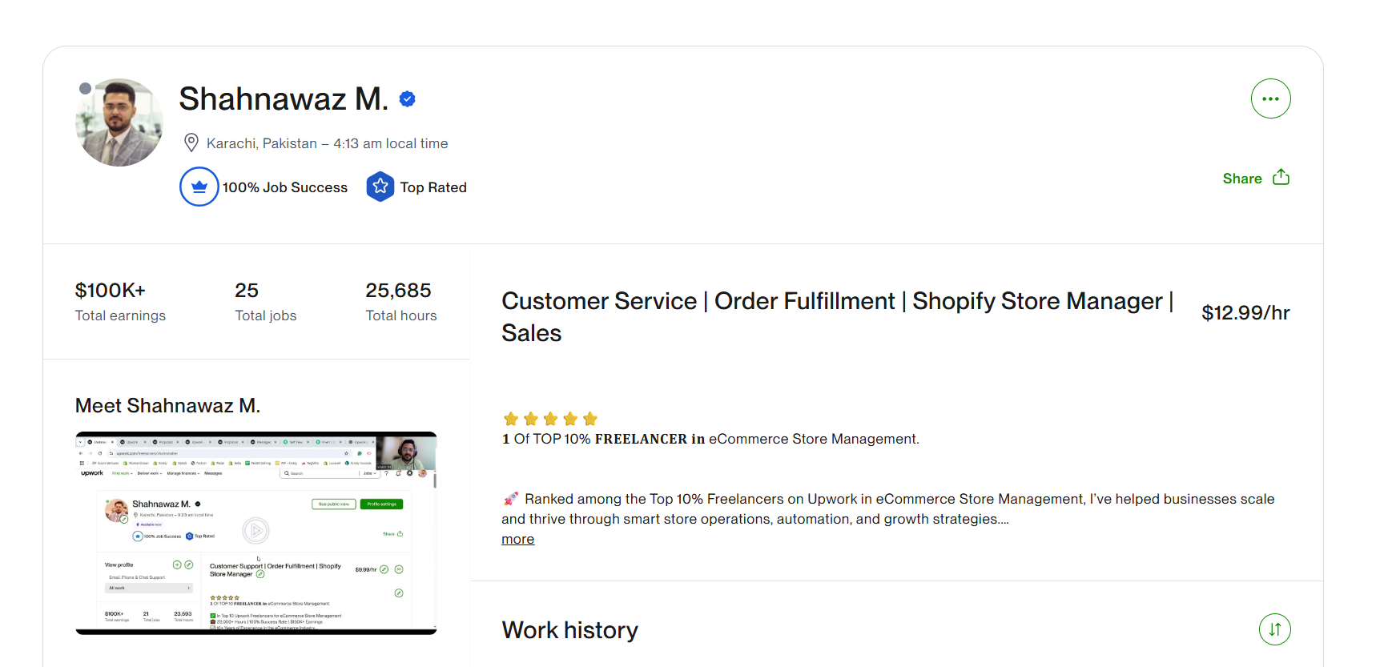1380x667 pixels.
Task: Click the Share link
Action: [1242, 179]
